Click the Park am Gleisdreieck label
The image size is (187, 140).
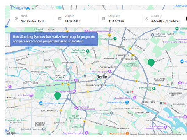75,117
